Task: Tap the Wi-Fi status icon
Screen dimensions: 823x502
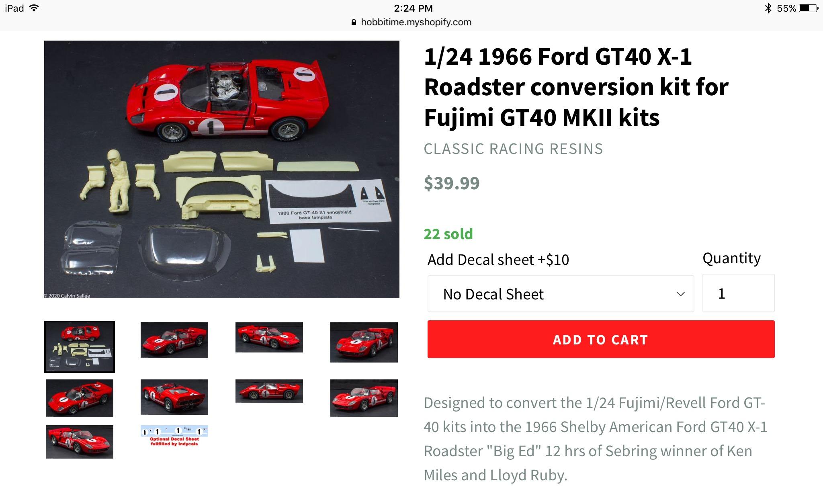Action: click(x=34, y=8)
